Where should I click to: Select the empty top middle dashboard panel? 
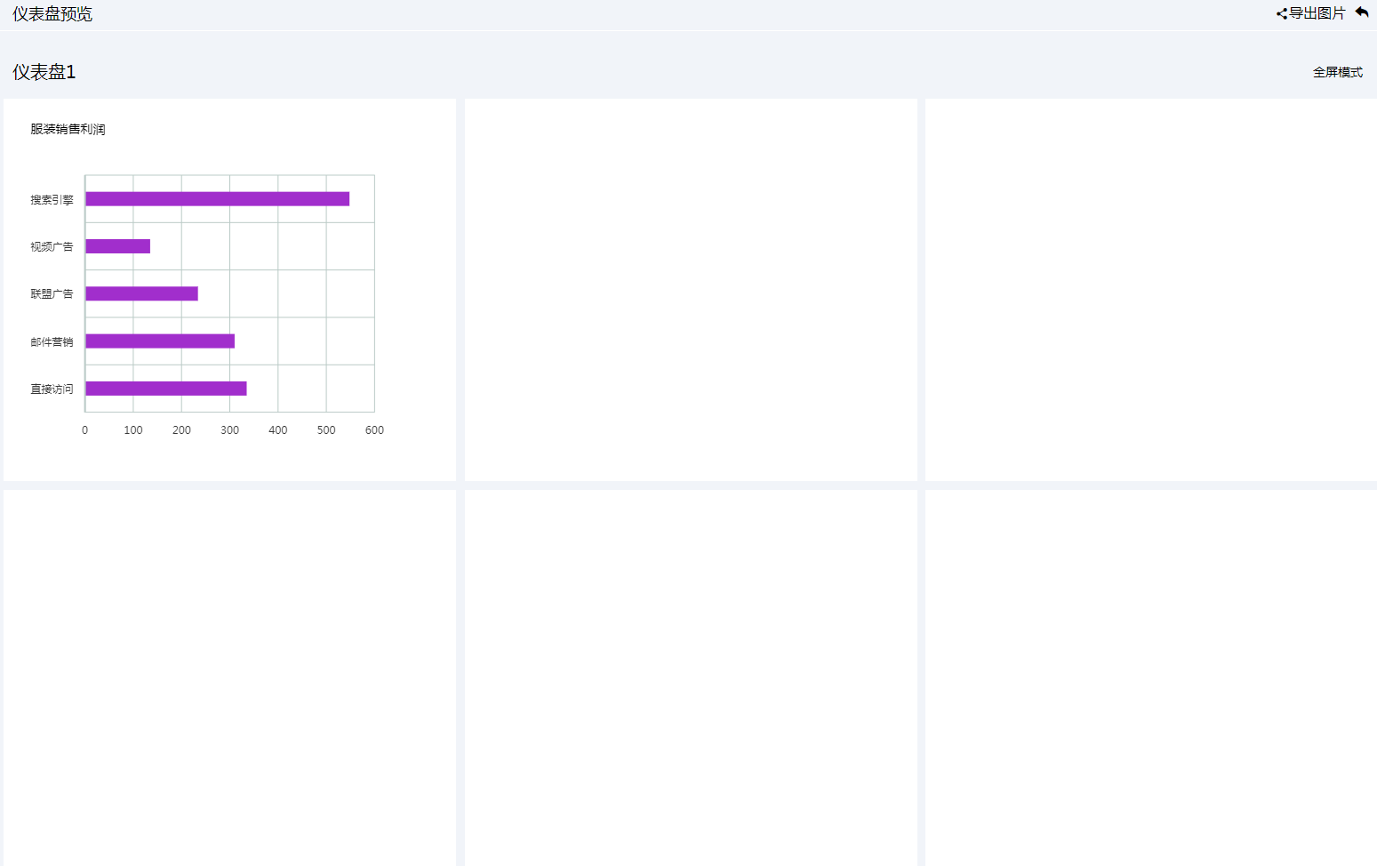pyautogui.click(x=691, y=290)
